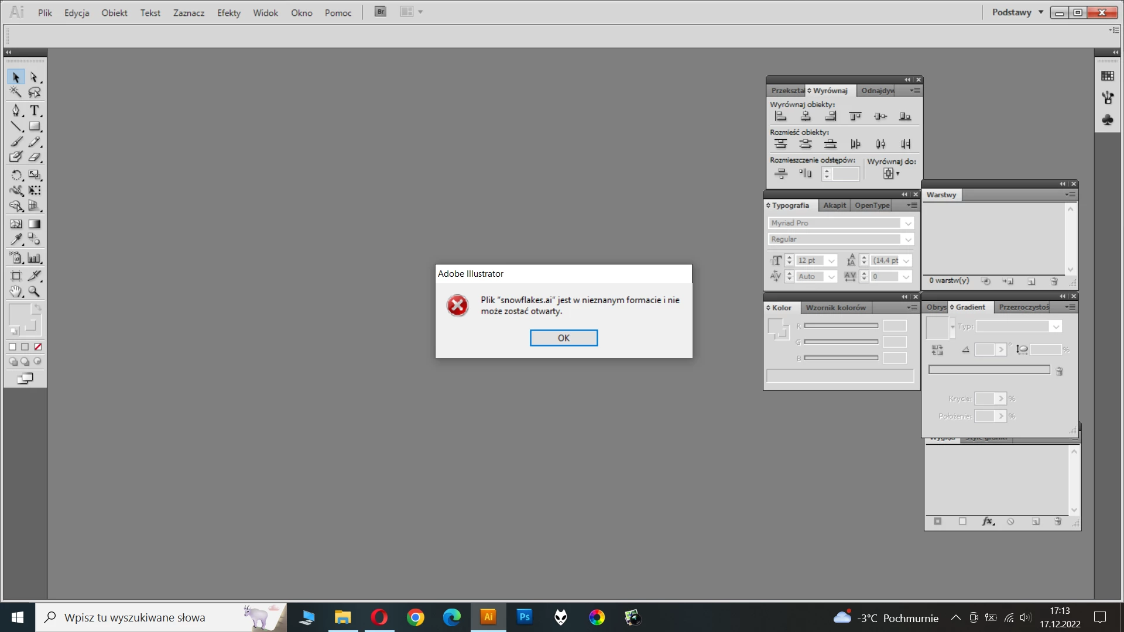The height and width of the screenshot is (632, 1124).
Task: Open Photoshop from the taskbar
Action: pyautogui.click(x=525, y=617)
